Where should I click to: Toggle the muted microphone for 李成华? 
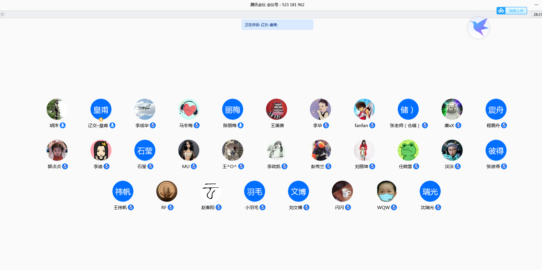[153, 125]
